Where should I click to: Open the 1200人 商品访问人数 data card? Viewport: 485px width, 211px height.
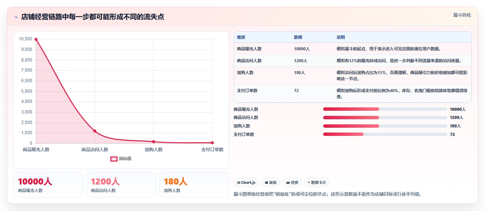coord(121,185)
